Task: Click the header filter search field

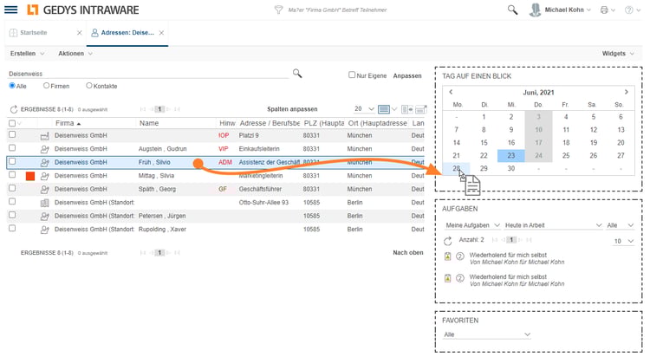Action: tap(337, 10)
